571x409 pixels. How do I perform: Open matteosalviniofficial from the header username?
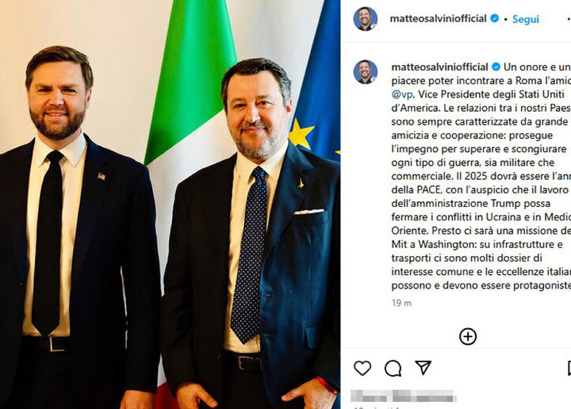438,18
